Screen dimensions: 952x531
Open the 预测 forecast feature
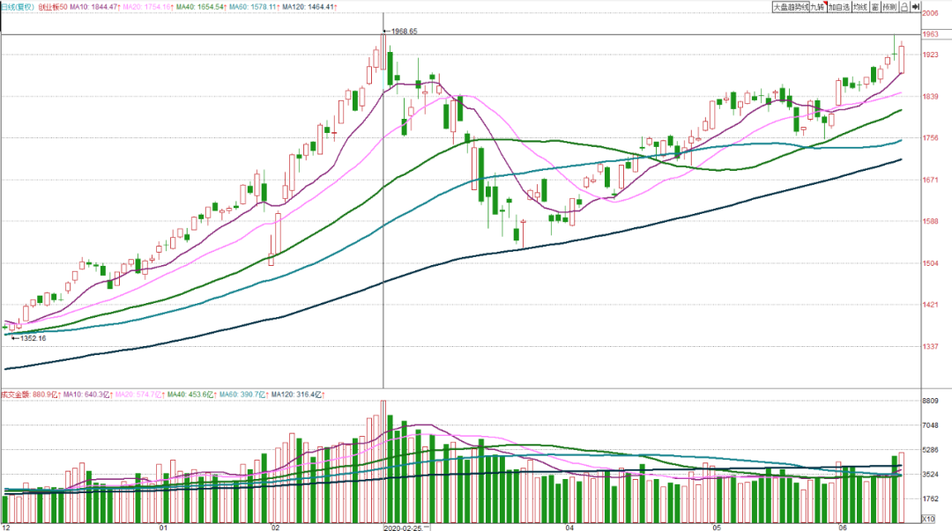pyautogui.click(x=889, y=7)
